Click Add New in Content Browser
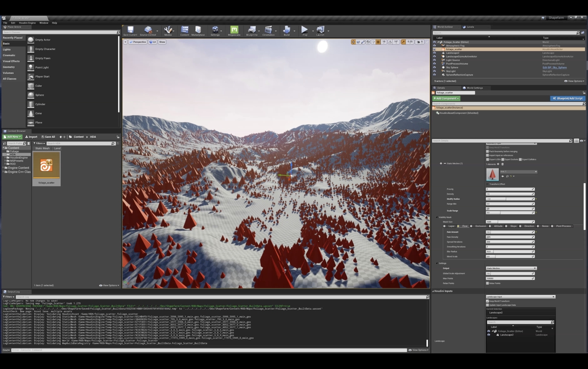Image resolution: width=588 pixels, height=369 pixels. click(x=13, y=137)
